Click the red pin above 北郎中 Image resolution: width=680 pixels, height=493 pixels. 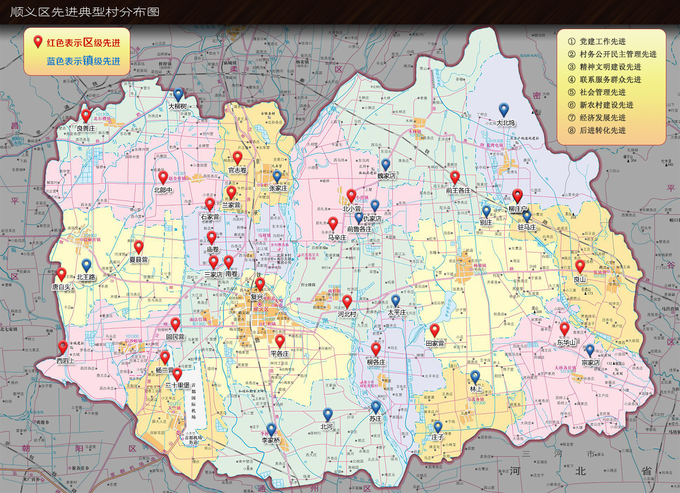163,177
